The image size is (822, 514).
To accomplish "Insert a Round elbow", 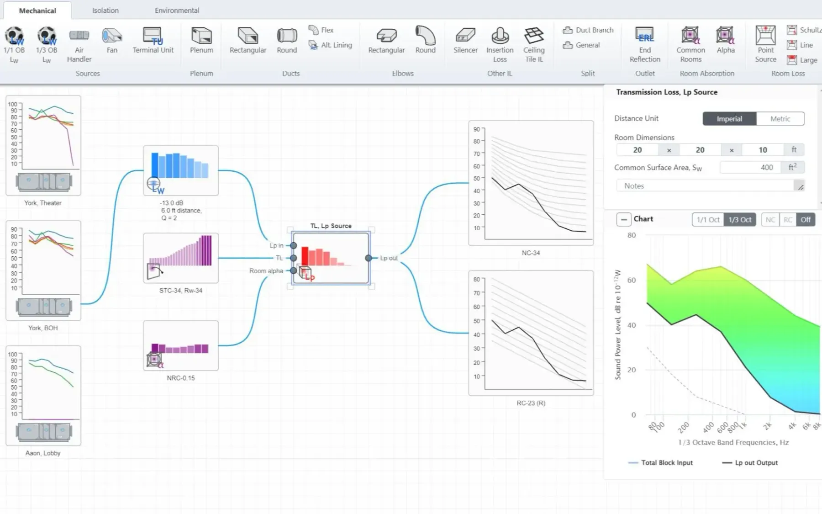I will (425, 41).
